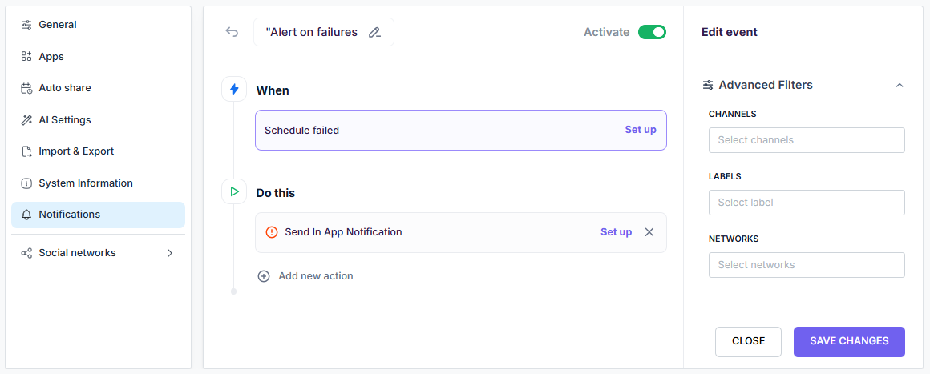
Task: Click Set up on Schedule failed trigger
Action: point(640,130)
